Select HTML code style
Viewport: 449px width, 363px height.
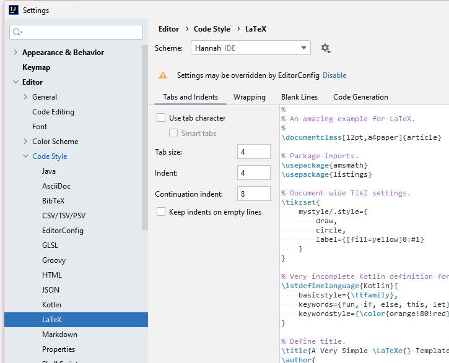pyautogui.click(x=52, y=275)
